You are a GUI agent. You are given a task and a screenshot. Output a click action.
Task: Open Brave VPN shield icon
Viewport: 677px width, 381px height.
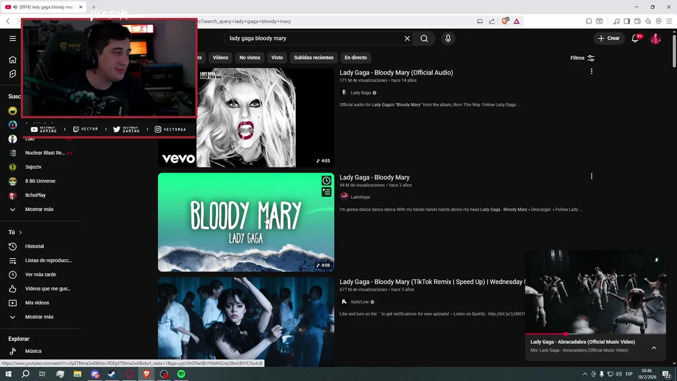click(658, 21)
